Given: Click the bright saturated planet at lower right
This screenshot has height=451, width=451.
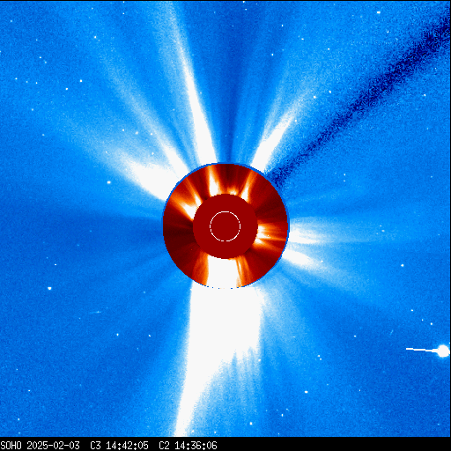Looking at the screenshot, I should coord(443,351).
